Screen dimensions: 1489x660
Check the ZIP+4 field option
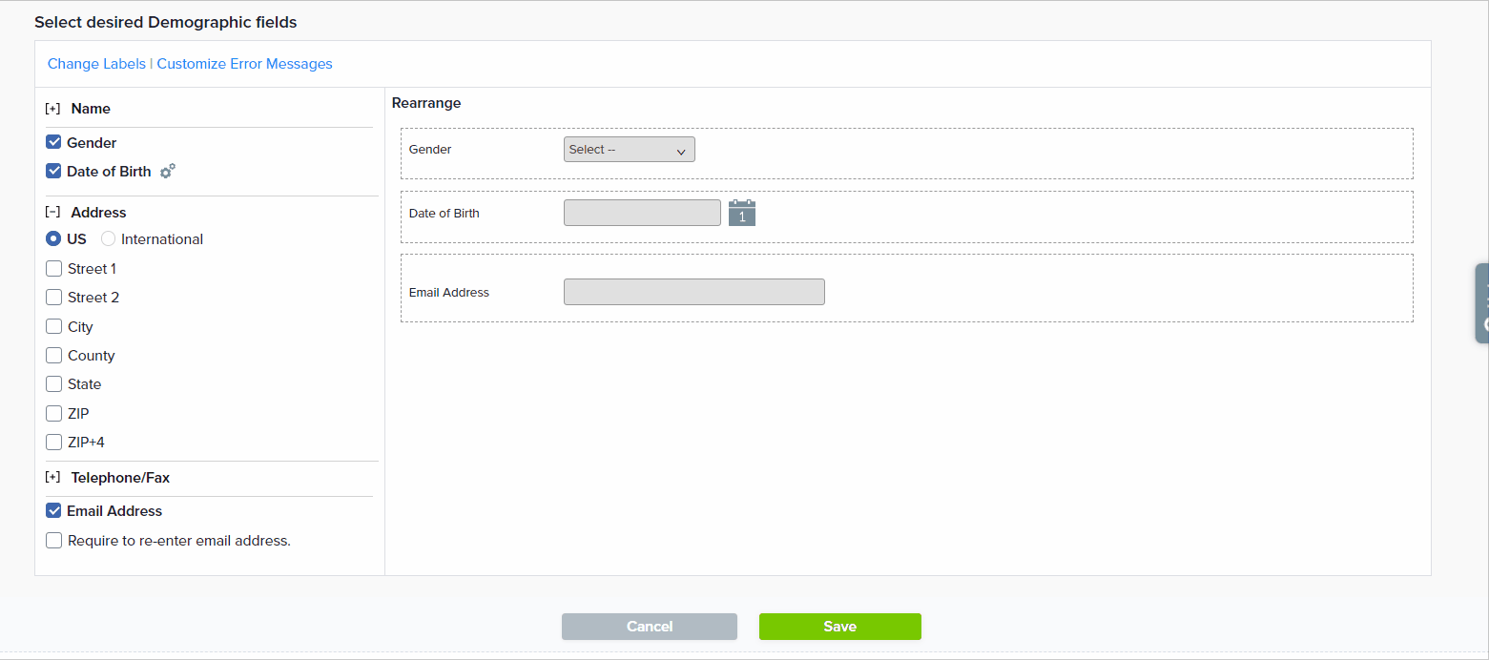tap(54, 443)
